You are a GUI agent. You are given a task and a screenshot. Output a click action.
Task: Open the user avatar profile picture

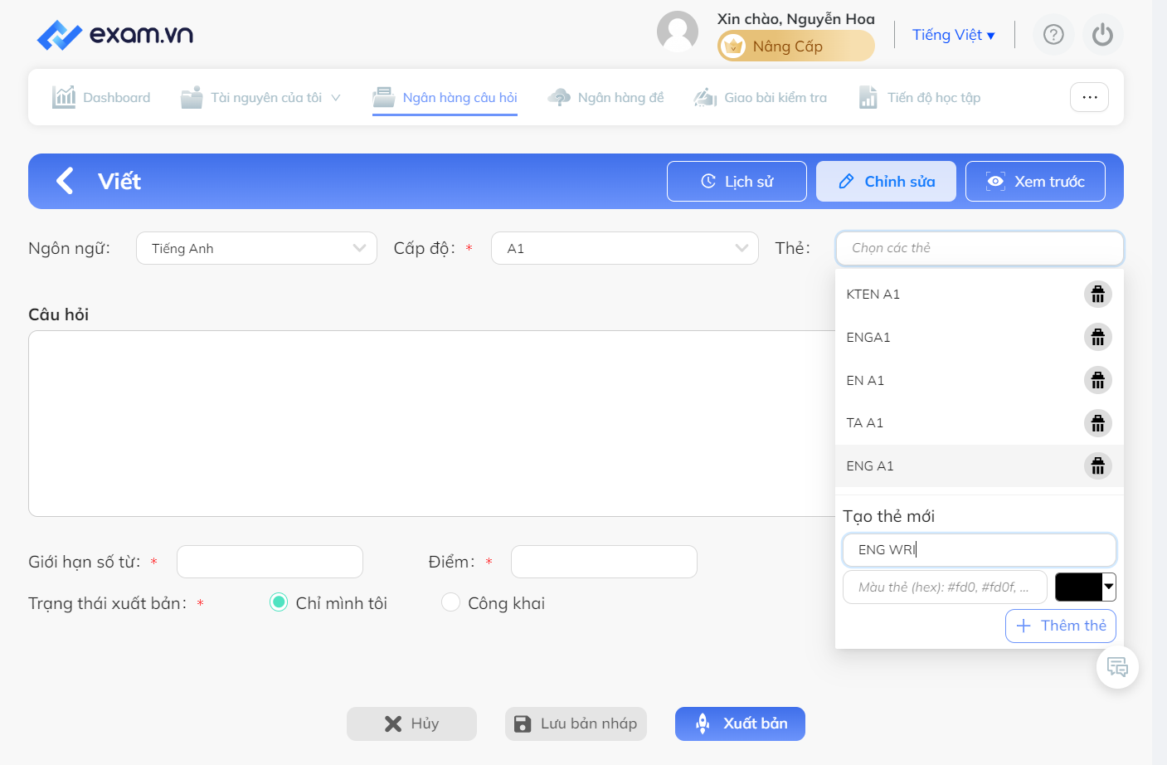[678, 32]
